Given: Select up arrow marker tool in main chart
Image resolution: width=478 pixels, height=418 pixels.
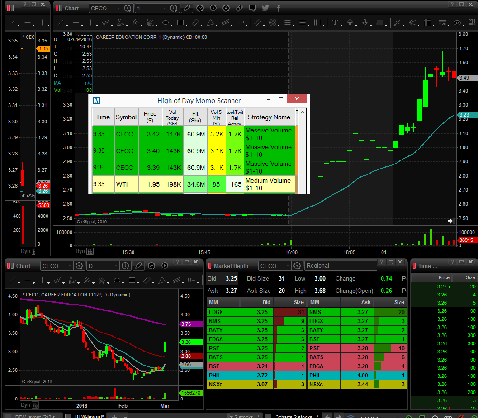Looking at the screenshot, I should tap(350, 23).
